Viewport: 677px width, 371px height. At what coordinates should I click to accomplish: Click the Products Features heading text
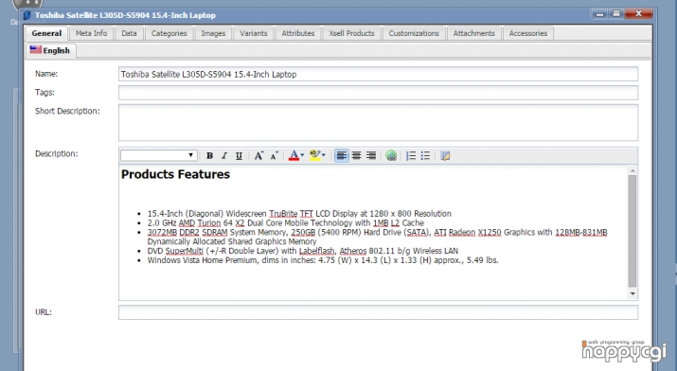(175, 174)
